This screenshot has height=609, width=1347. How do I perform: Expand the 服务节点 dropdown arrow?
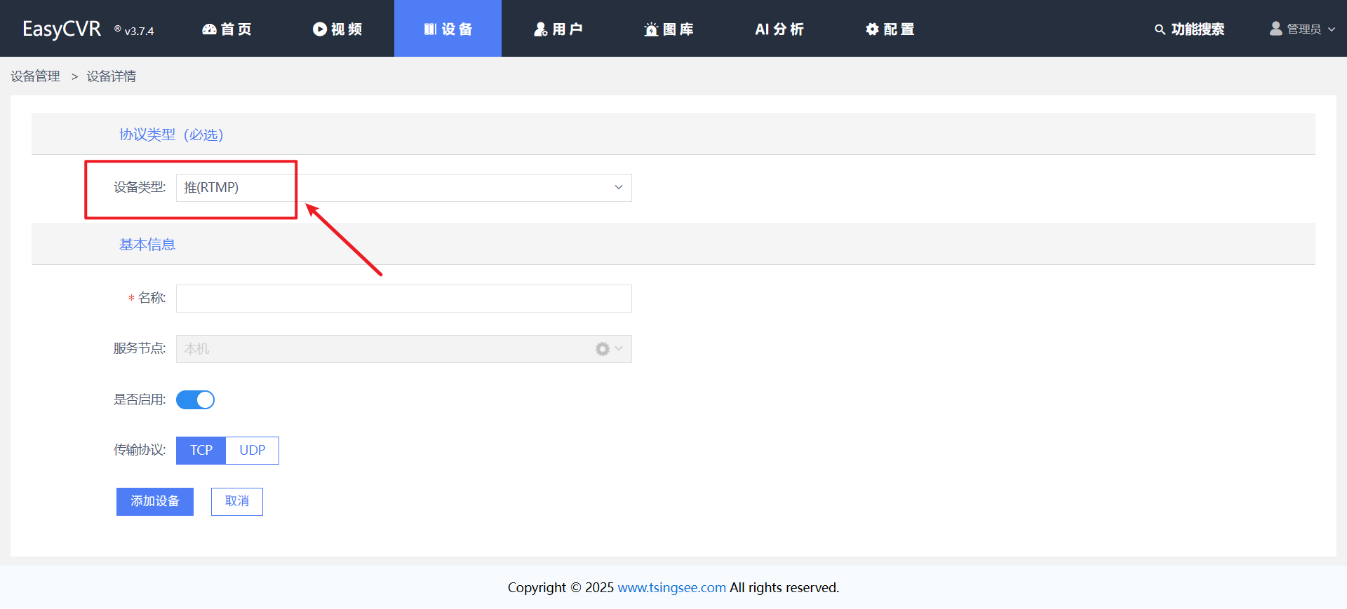(x=619, y=348)
